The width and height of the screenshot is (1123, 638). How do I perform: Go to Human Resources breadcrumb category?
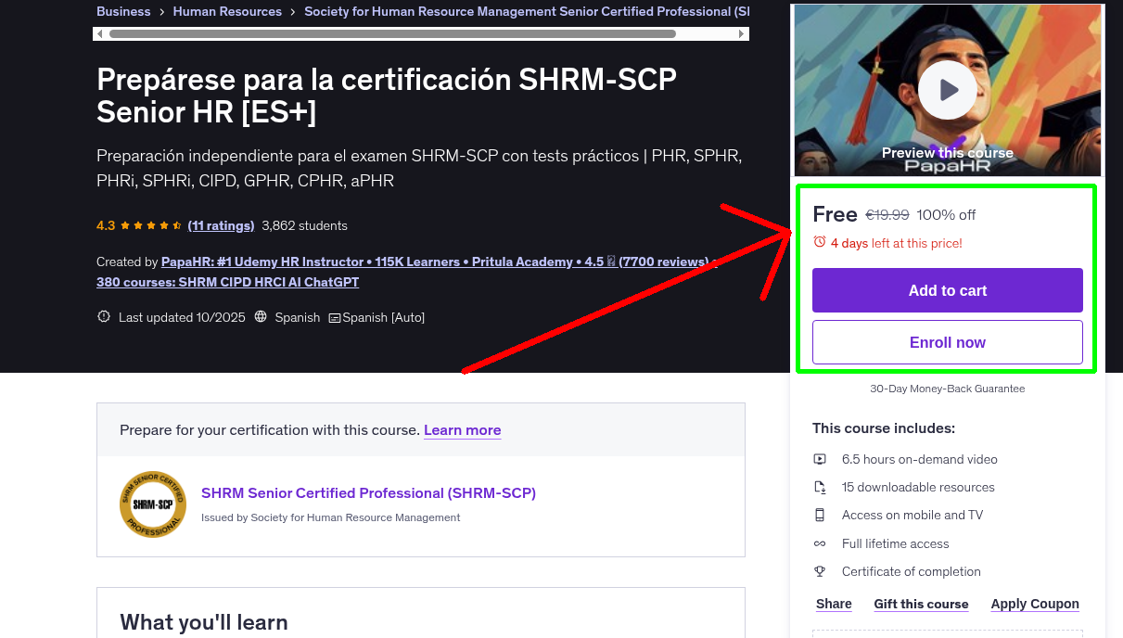click(x=227, y=12)
